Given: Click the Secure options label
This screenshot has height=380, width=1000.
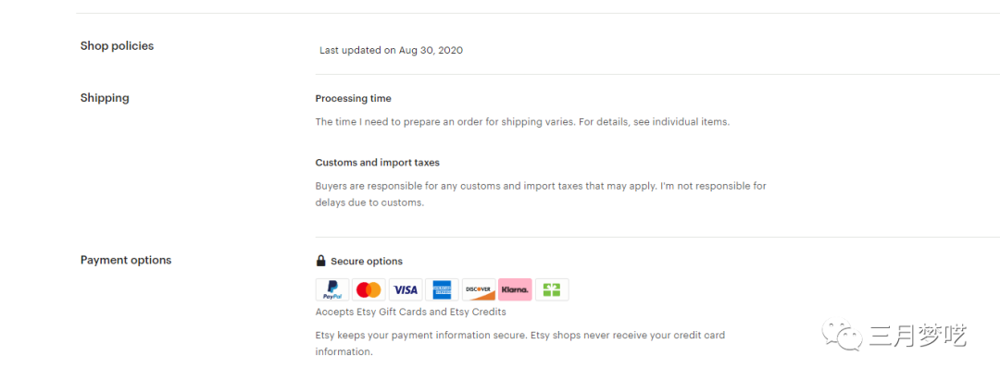Looking at the screenshot, I should [367, 262].
